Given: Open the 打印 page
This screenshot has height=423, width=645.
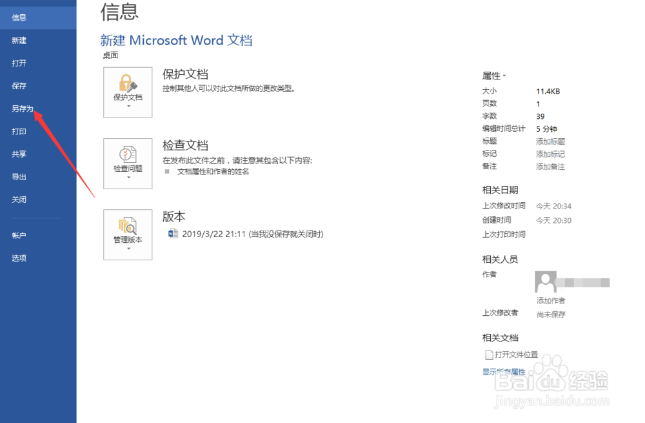Looking at the screenshot, I should (19, 131).
